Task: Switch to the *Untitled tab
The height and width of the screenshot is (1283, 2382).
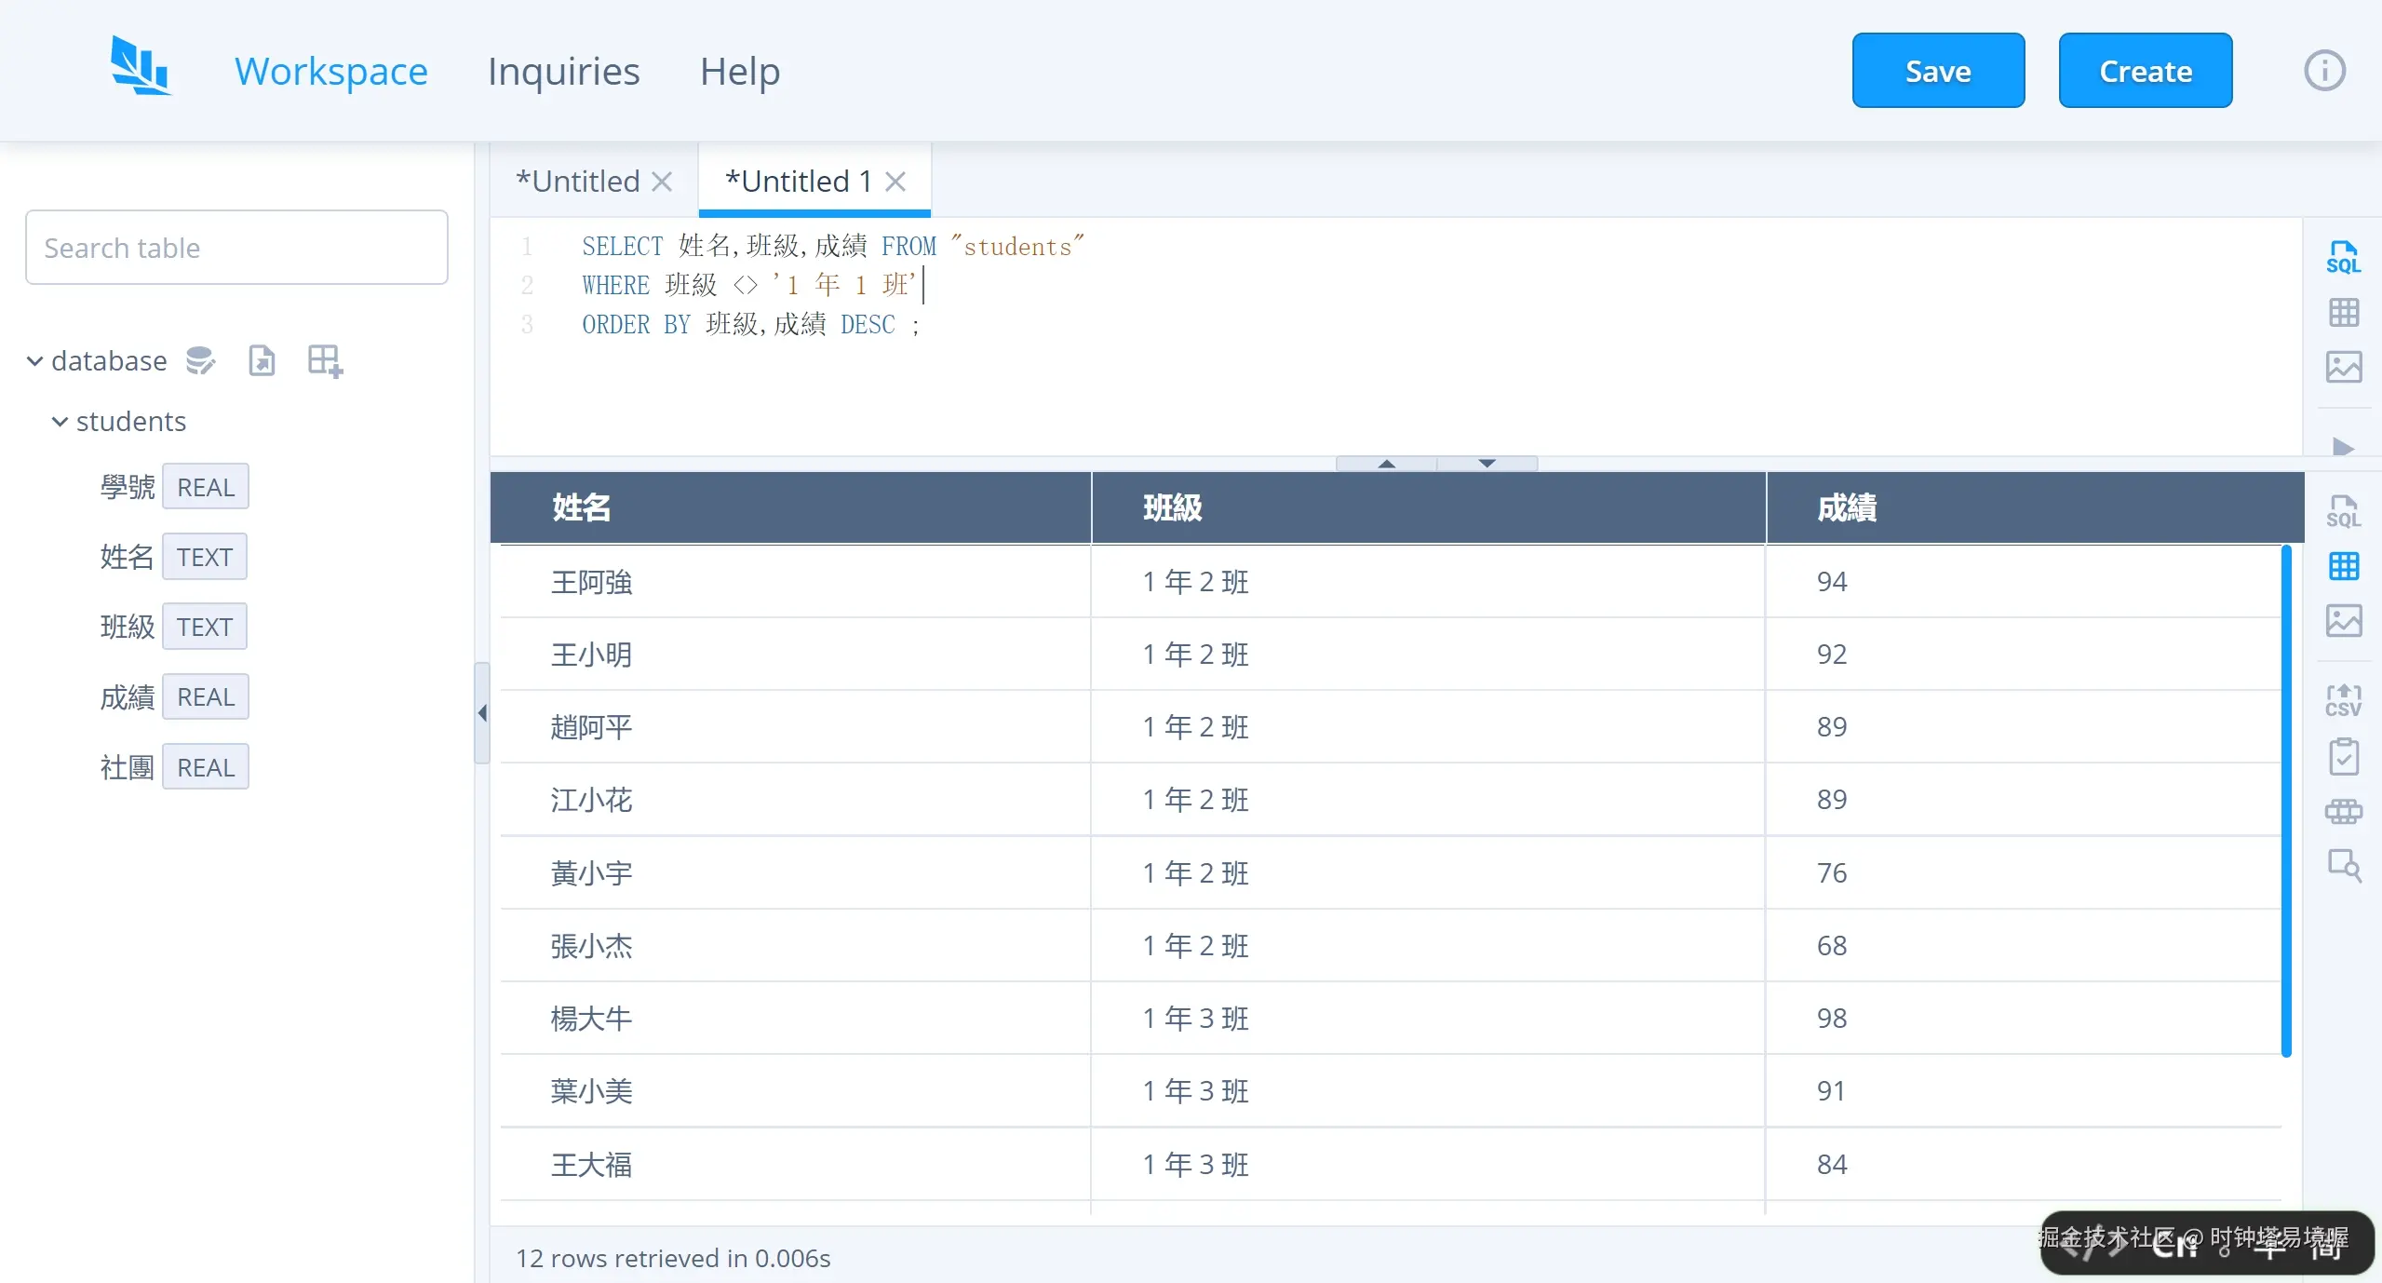Action: pyautogui.click(x=577, y=181)
